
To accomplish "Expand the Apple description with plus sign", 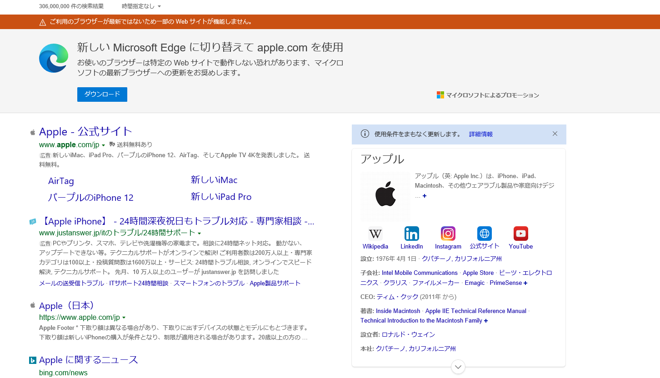I will (425, 196).
